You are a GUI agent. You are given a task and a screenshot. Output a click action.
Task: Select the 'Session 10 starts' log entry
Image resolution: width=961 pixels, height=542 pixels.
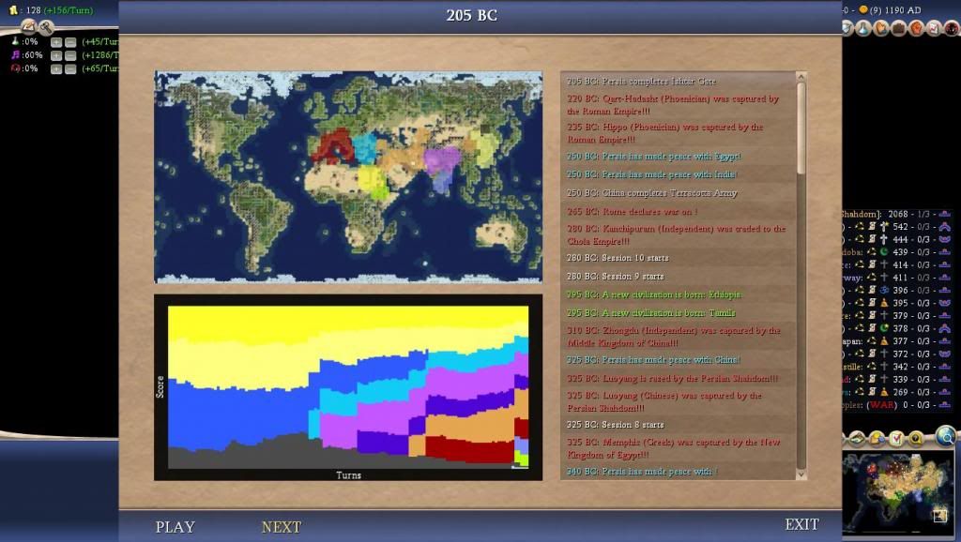click(x=679, y=258)
